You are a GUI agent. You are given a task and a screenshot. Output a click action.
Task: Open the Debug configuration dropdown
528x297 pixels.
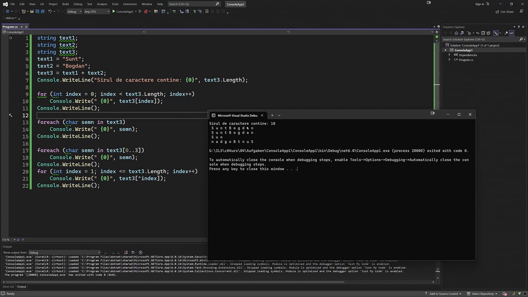point(75,12)
